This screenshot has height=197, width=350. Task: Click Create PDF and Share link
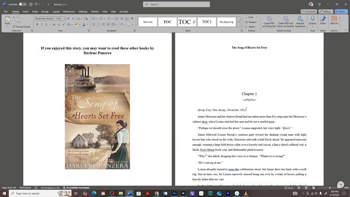click(269, 21)
